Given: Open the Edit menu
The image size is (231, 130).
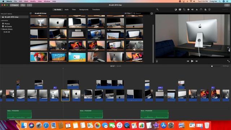Looking at the screenshot, I should 21,1.
